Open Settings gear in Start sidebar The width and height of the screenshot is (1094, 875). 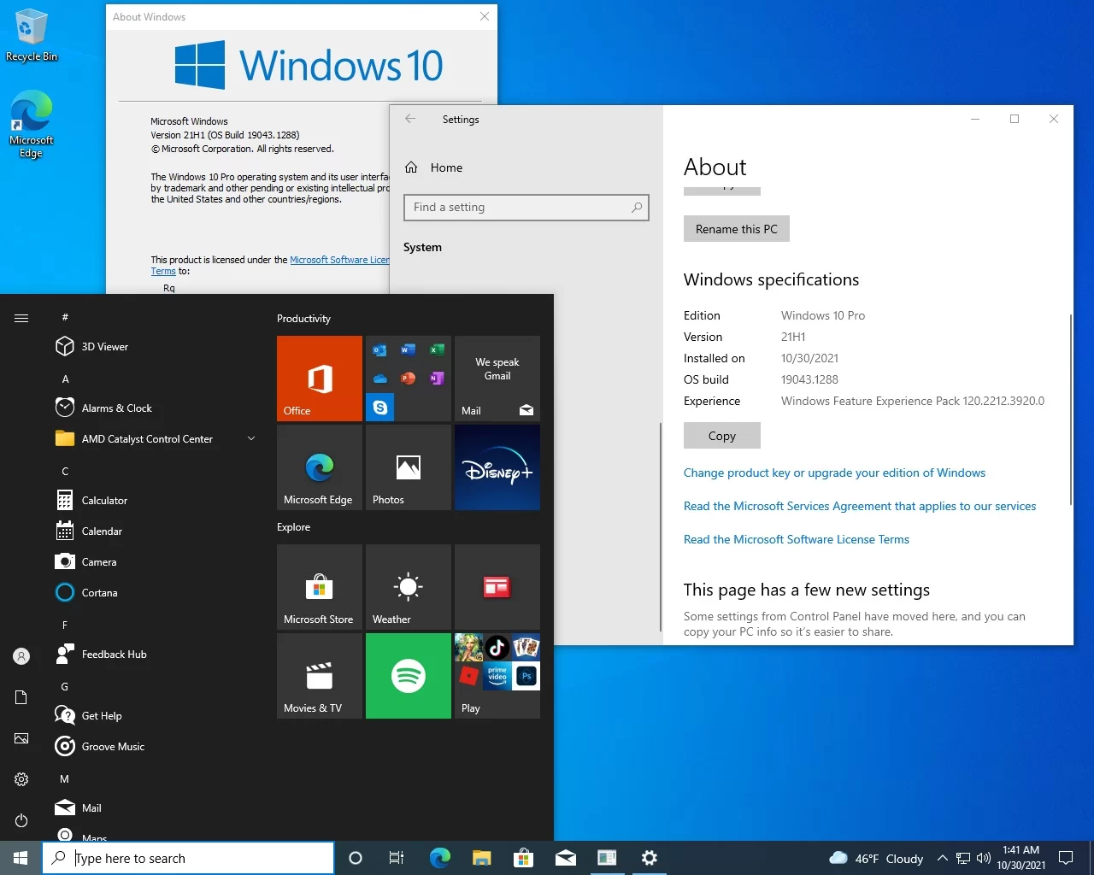pos(21,779)
